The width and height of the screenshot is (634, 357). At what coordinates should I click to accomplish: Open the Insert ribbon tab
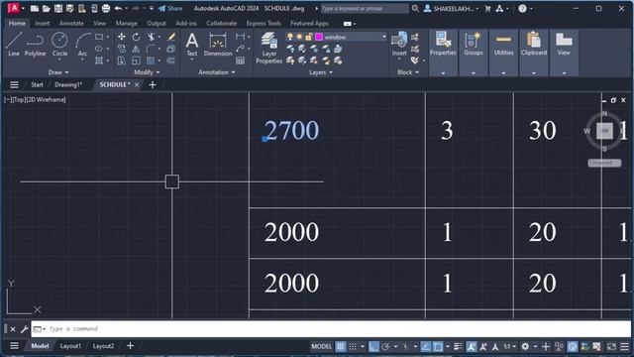[x=42, y=24]
